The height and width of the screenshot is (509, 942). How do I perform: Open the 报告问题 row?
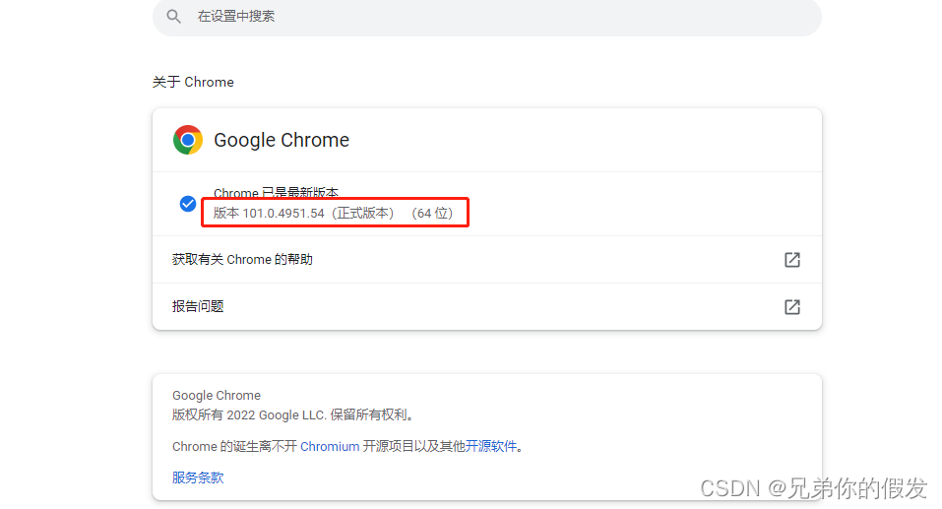coord(486,306)
